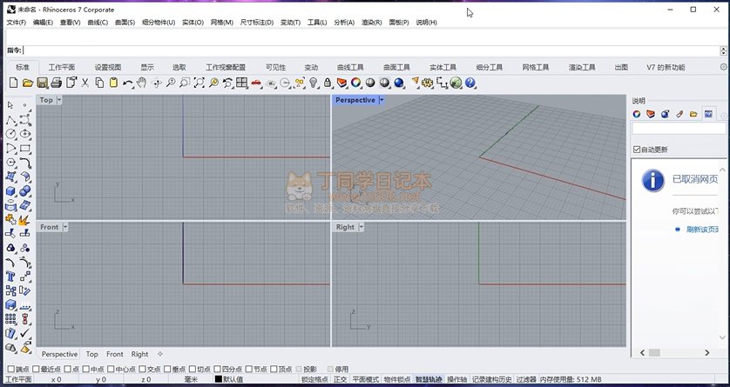Switch to the 曲面工具 toolbar tab
The height and width of the screenshot is (387, 730).
(396, 67)
